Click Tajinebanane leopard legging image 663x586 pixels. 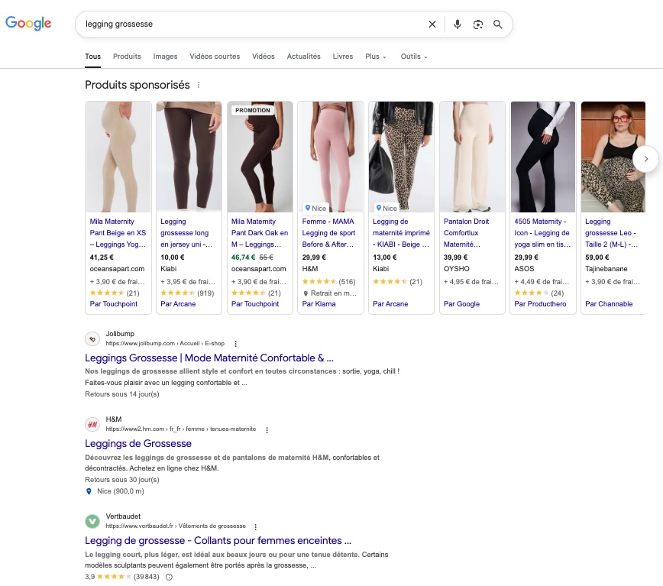[x=613, y=157]
